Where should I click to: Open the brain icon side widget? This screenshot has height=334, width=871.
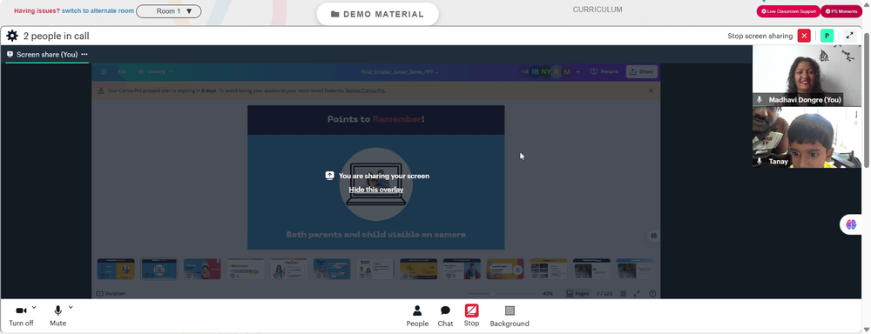pos(851,224)
